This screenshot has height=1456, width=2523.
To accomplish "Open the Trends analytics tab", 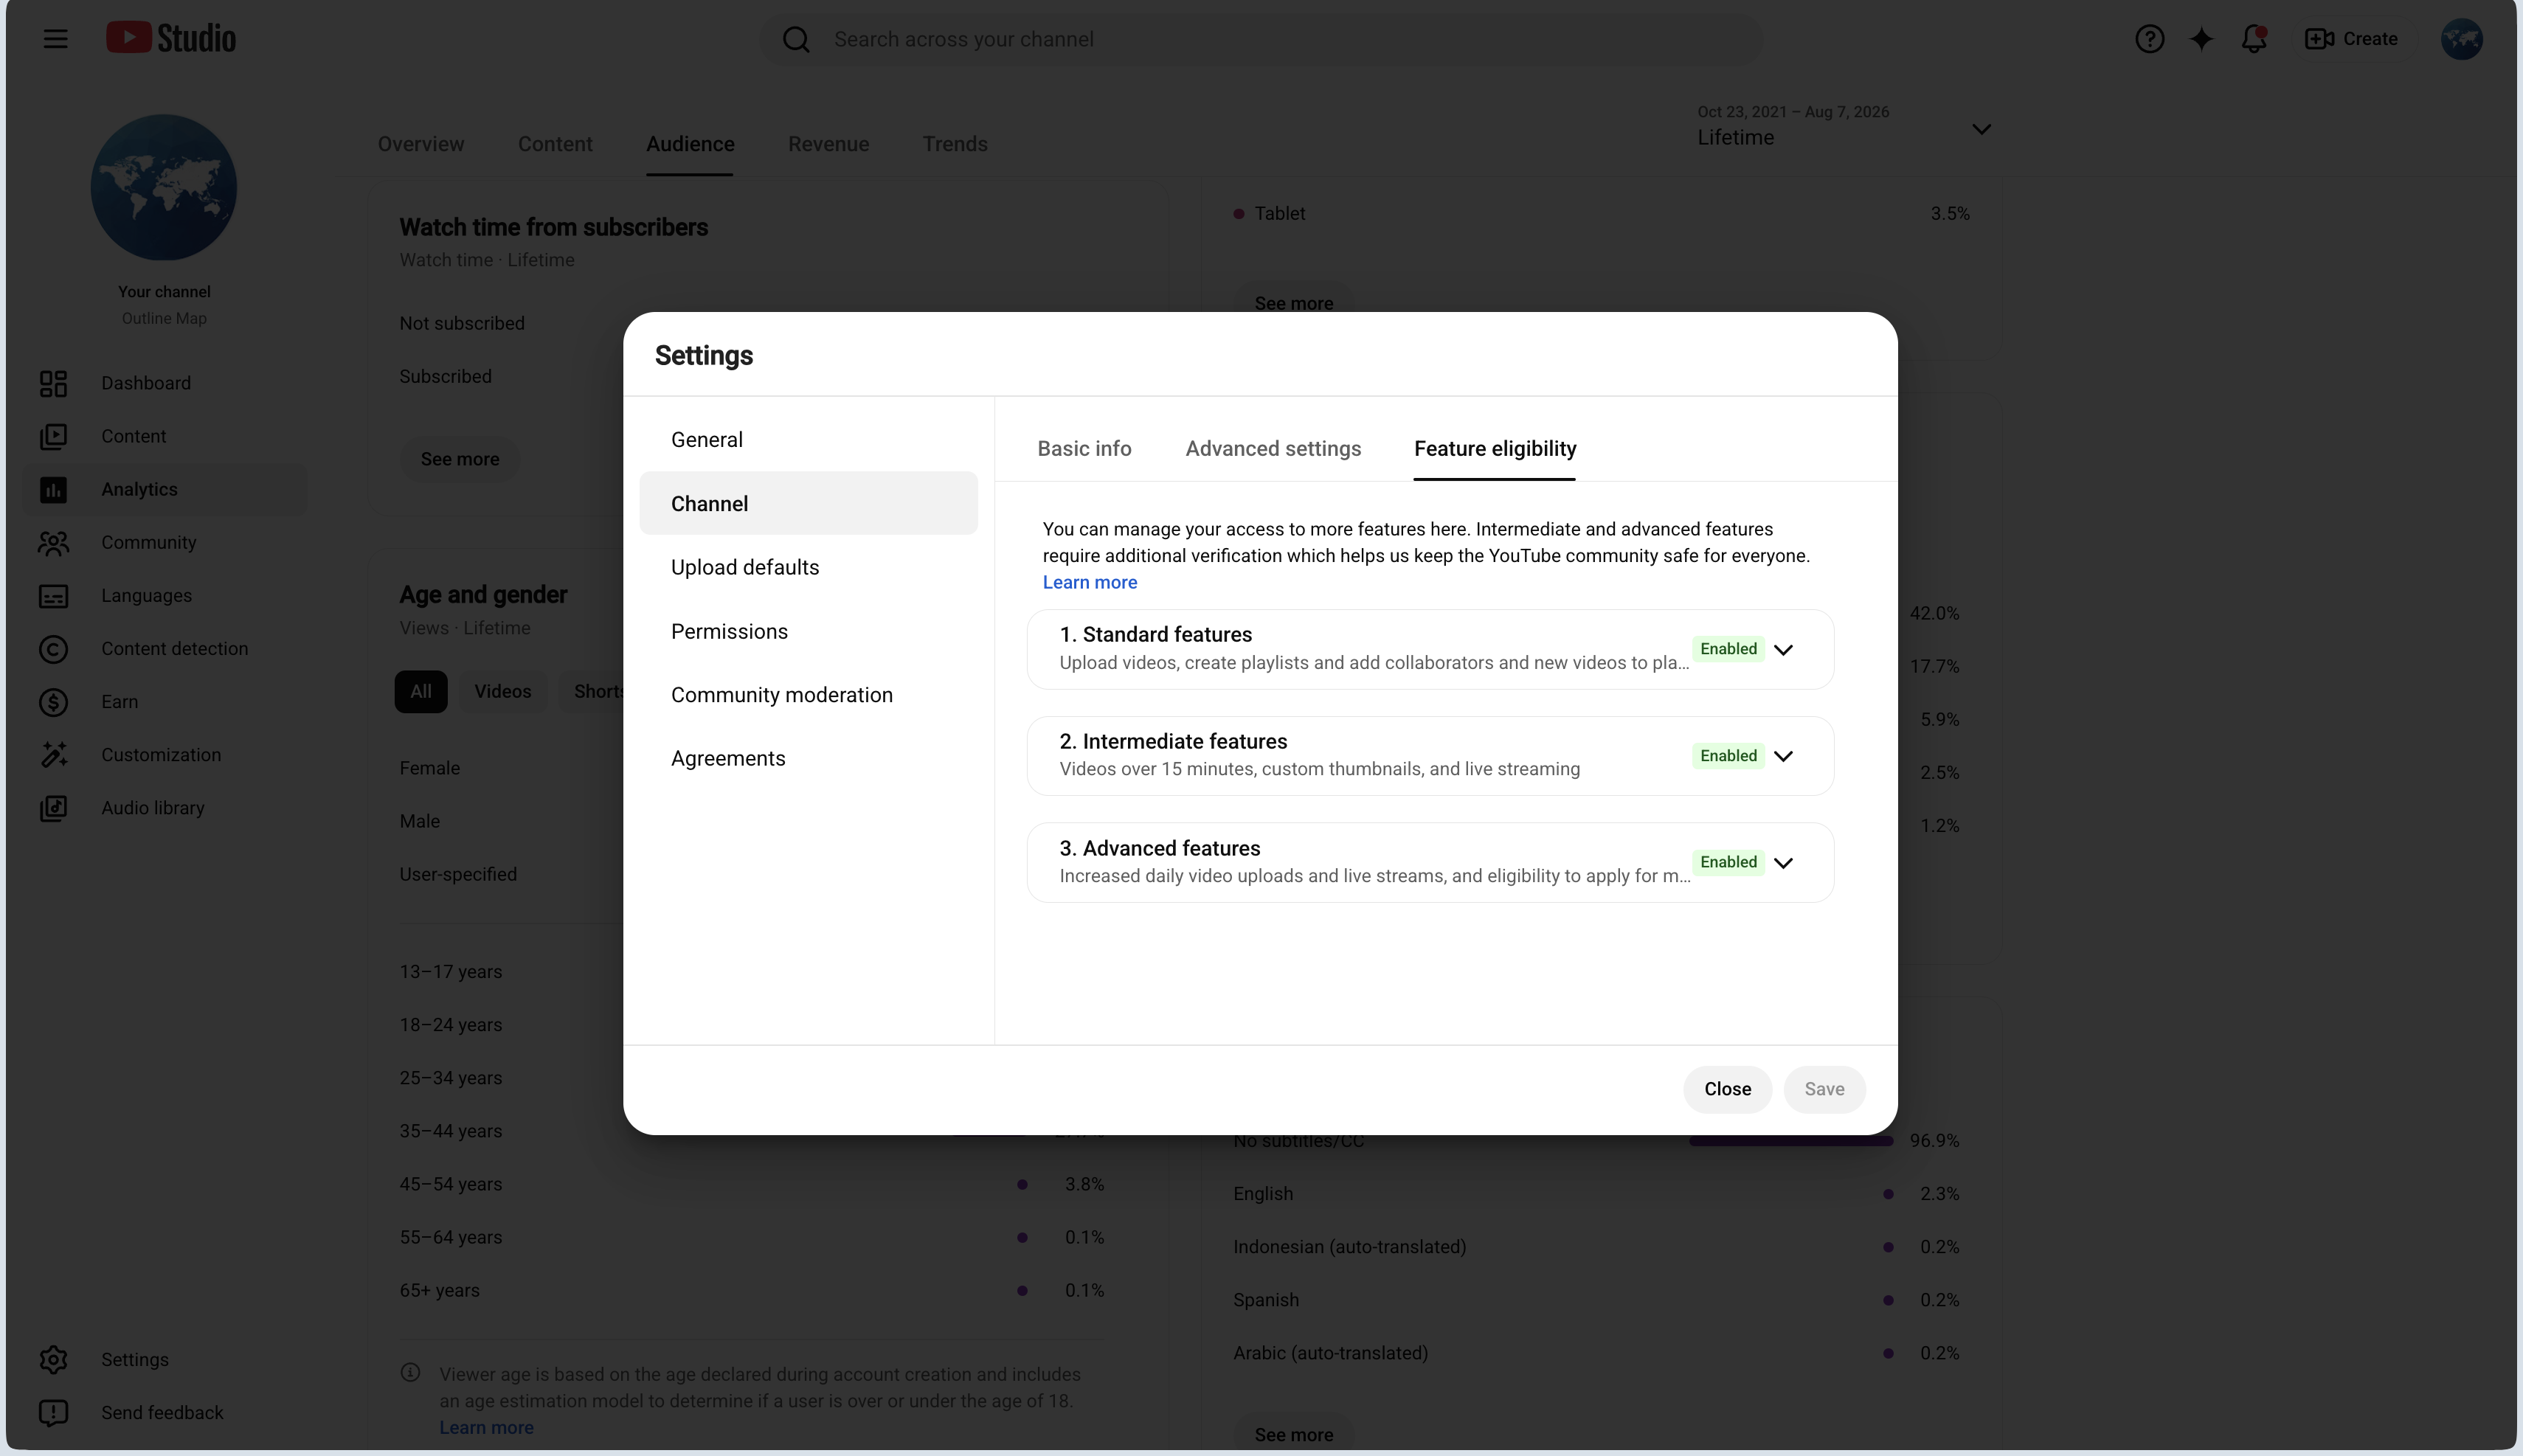I will tap(955, 144).
